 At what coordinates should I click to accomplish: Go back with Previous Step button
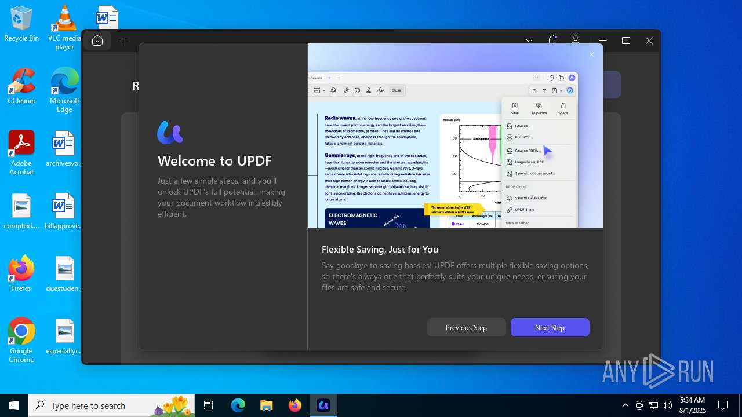[x=466, y=327]
